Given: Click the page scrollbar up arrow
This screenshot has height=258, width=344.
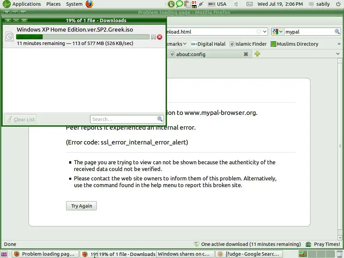Looking at the screenshot, I should pyautogui.click(x=340, y=60).
